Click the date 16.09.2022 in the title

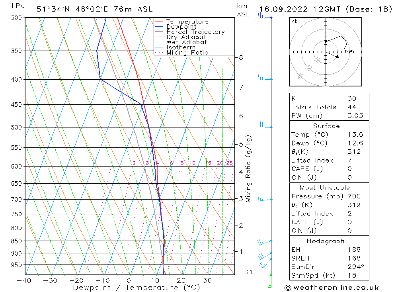coord(283,9)
